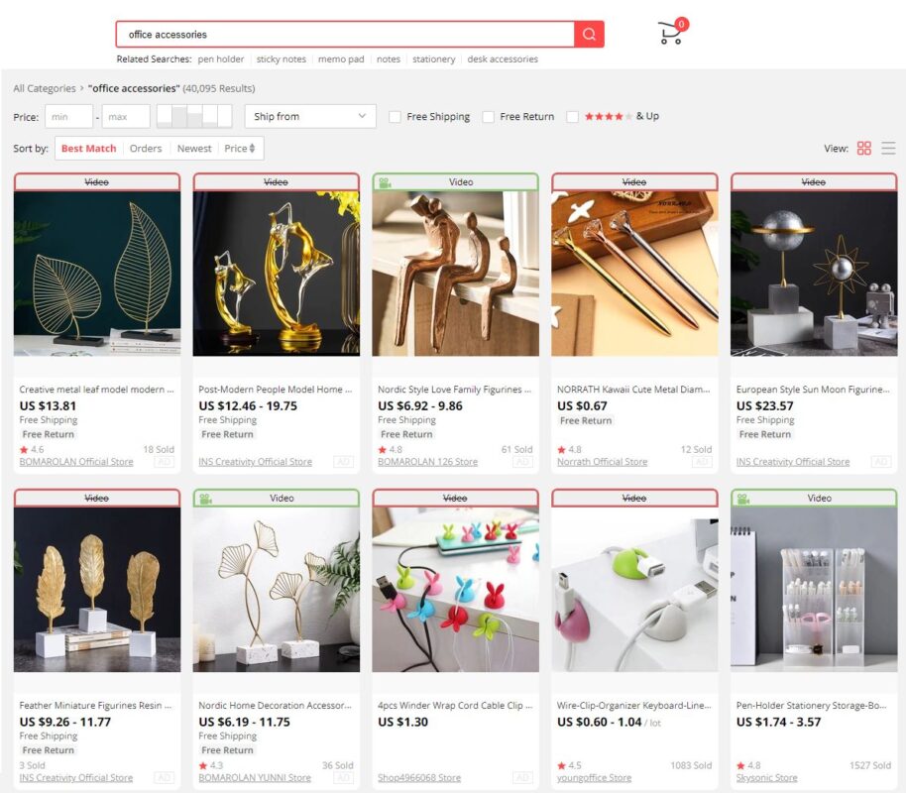Click video camera icon on Nordic Love Family item
906x793 pixels.
click(385, 182)
